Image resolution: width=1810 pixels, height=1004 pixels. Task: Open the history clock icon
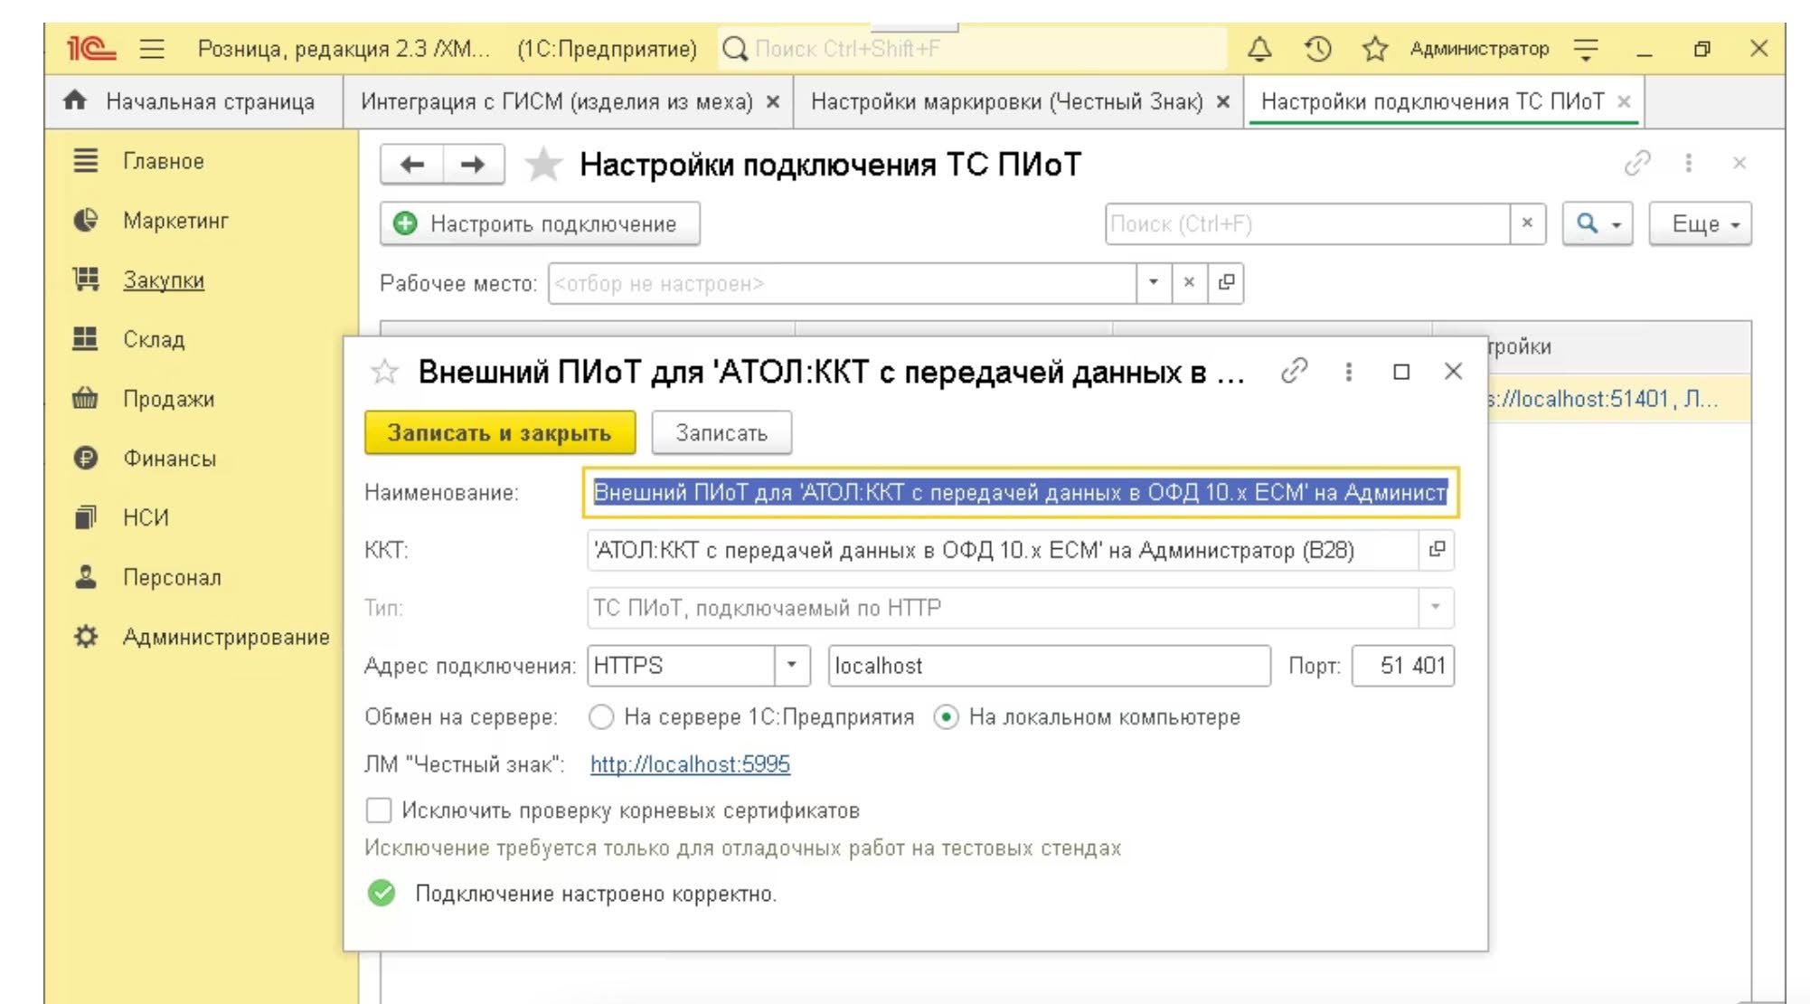coord(1318,49)
